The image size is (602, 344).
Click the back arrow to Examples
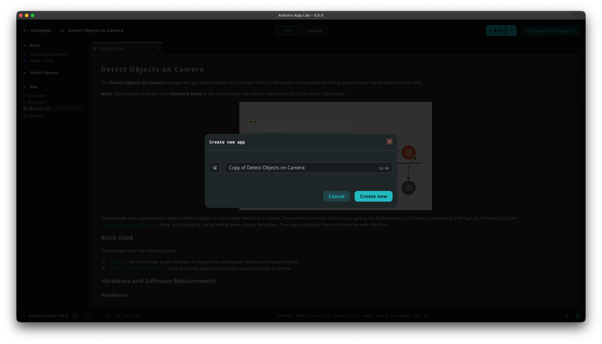[x=25, y=30]
